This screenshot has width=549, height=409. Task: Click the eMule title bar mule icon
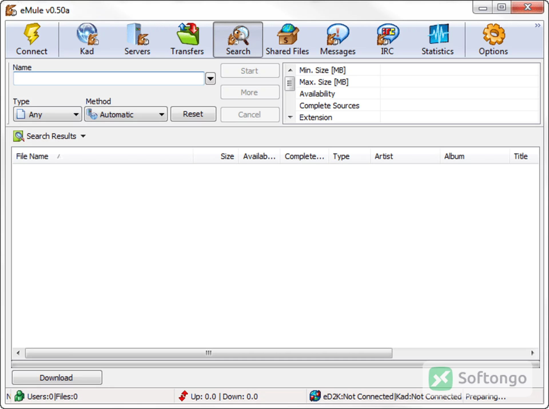click(11, 10)
